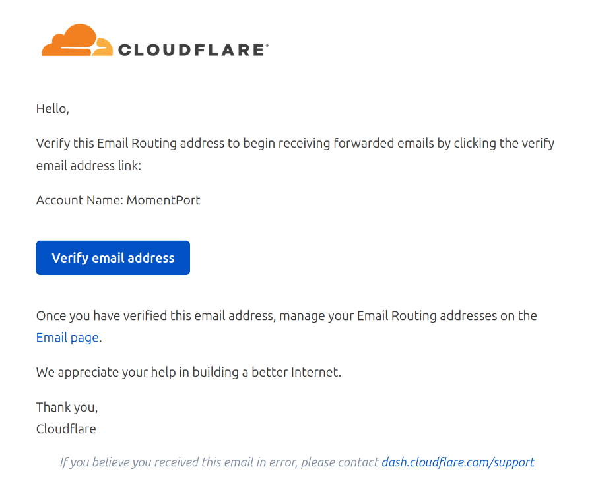Select the Cloudflare sign-off name
594x496 pixels.
pyautogui.click(x=66, y=429)
